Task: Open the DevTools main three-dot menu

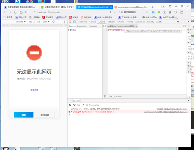Action: pos(184,22)
